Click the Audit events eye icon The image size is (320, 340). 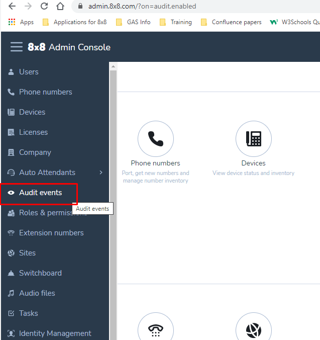pos(11,193)
